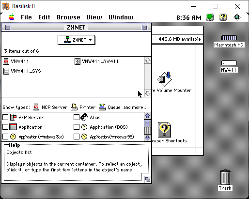The image size is (249, 199).
Task: Open the Help balloon menu icon
Action: tap(223, 17)
